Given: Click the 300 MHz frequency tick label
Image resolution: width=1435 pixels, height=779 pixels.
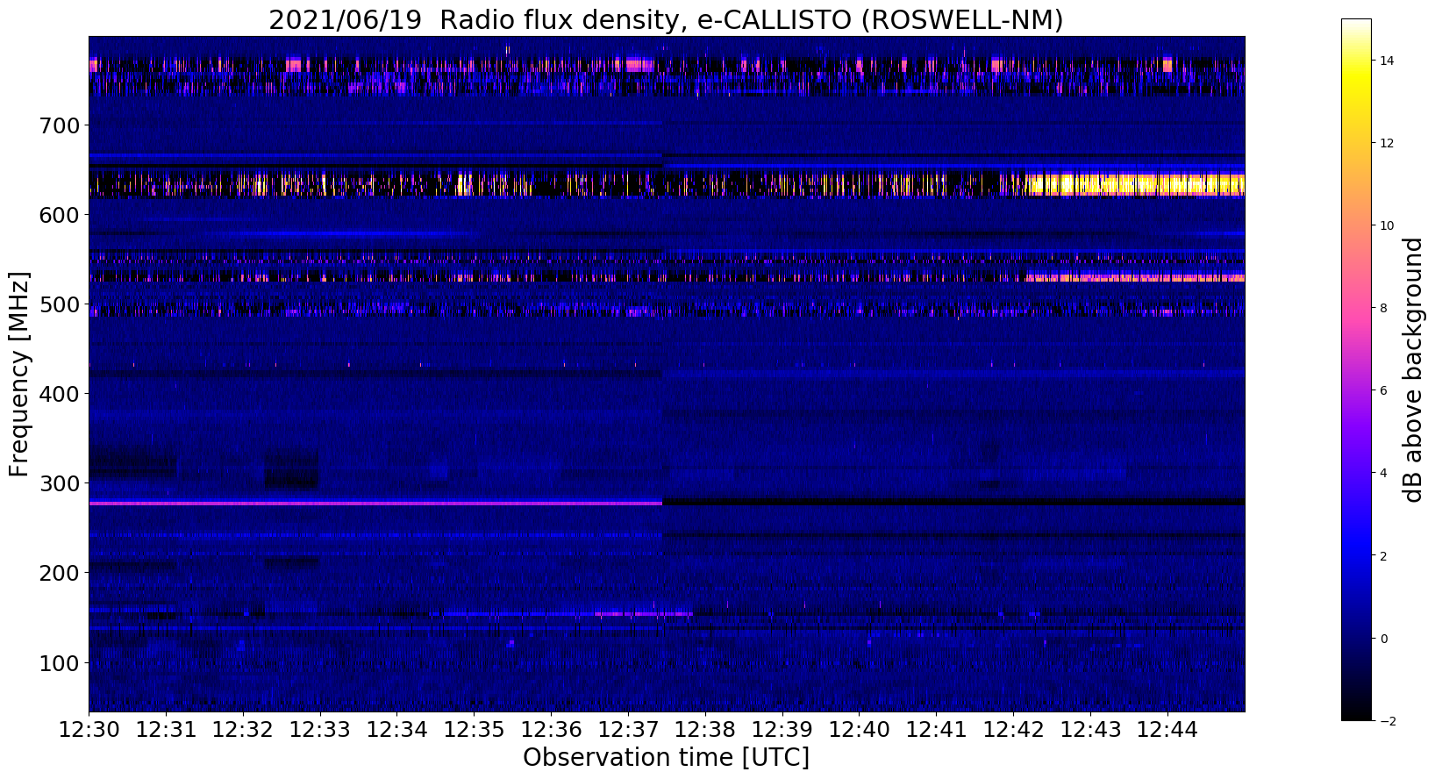Looking at the screenshot, I should pos(61,483).
